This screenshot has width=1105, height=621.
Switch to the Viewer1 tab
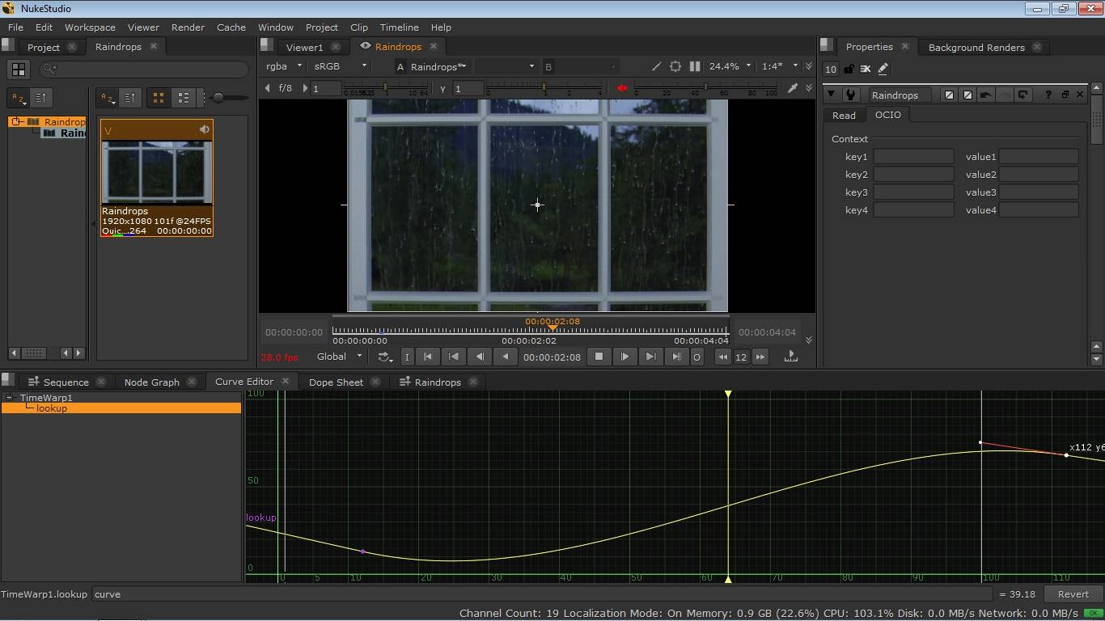304,47
